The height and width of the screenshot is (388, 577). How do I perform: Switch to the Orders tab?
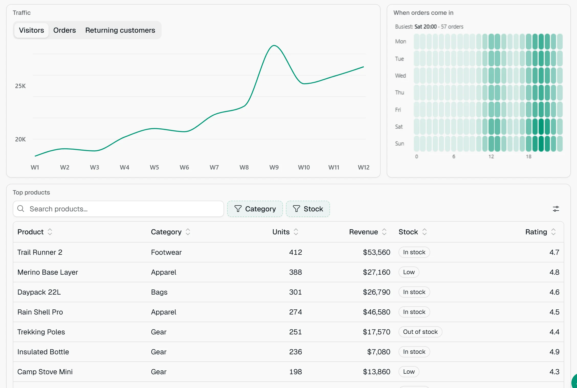[64, 30]
